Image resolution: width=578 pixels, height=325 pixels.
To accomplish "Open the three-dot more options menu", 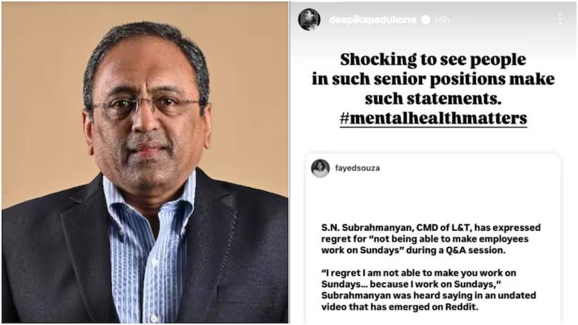I will coord(560,19).
